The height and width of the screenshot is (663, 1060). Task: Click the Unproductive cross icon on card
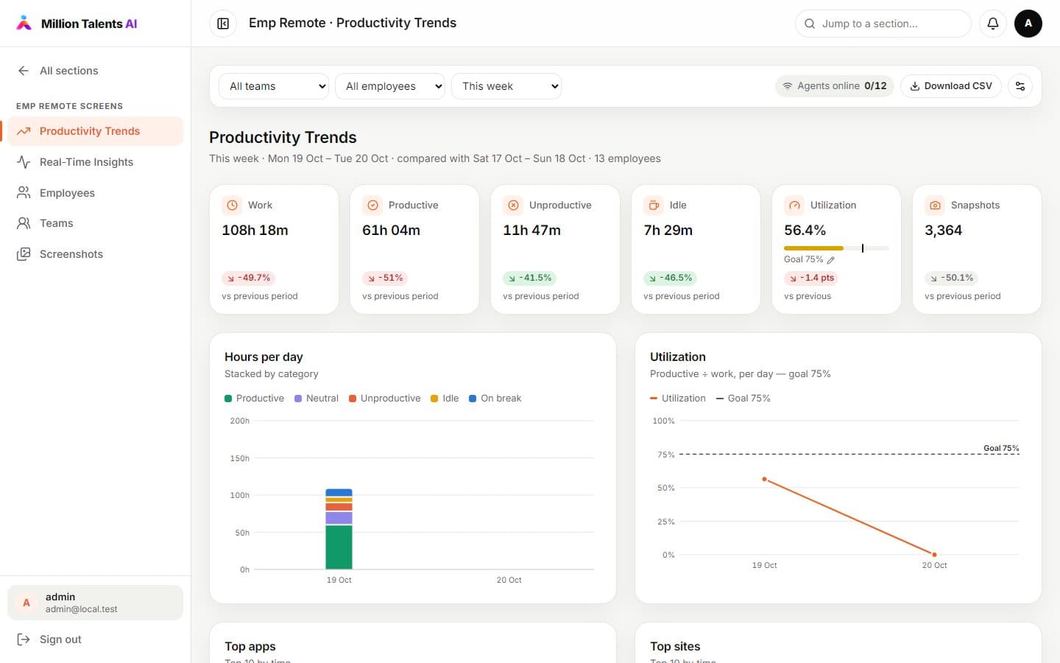(x=513, y=206)
